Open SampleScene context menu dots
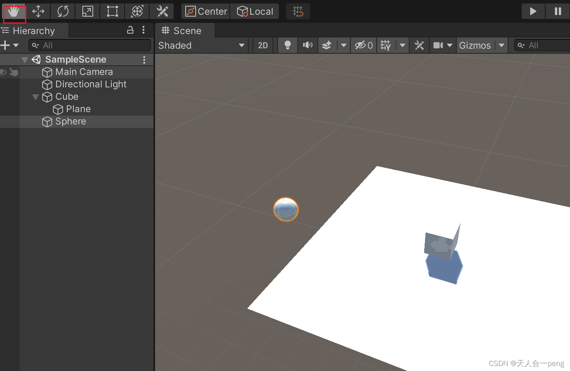The height and width of the screenshot is (371, 570). [144, 60]
